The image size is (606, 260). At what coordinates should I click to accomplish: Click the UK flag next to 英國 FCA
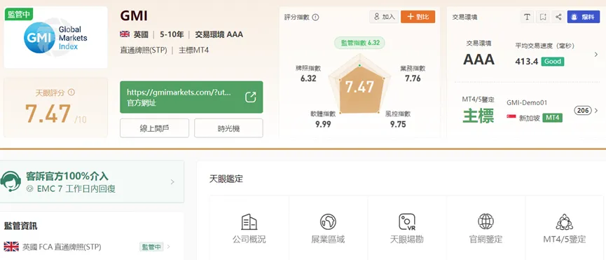coord(11,247)
